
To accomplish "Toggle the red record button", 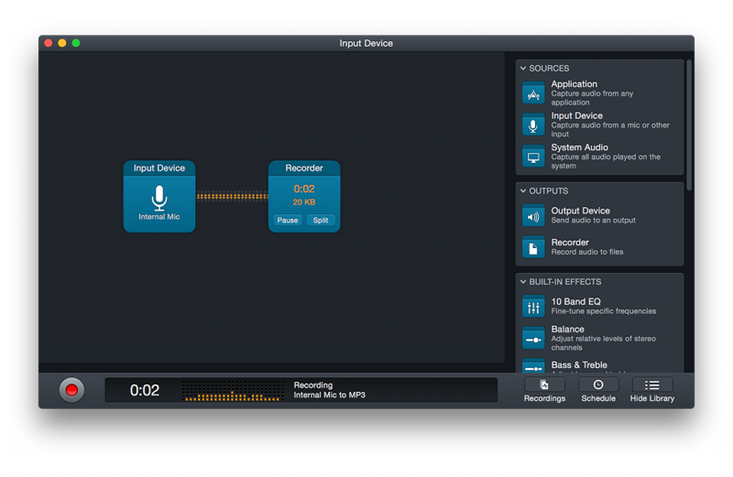I will [x=71, y=390].
